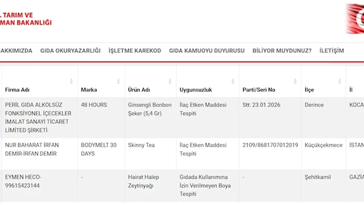Click the Skinny Tea product cell
This screenshot has width=364, height=205.
pyautogui.click(x=141, y=145)
